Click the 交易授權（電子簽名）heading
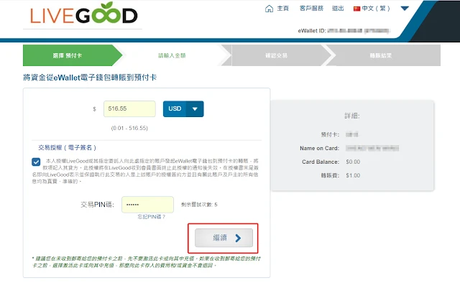Screen dimensions: 460x283 tap(67, 147)
